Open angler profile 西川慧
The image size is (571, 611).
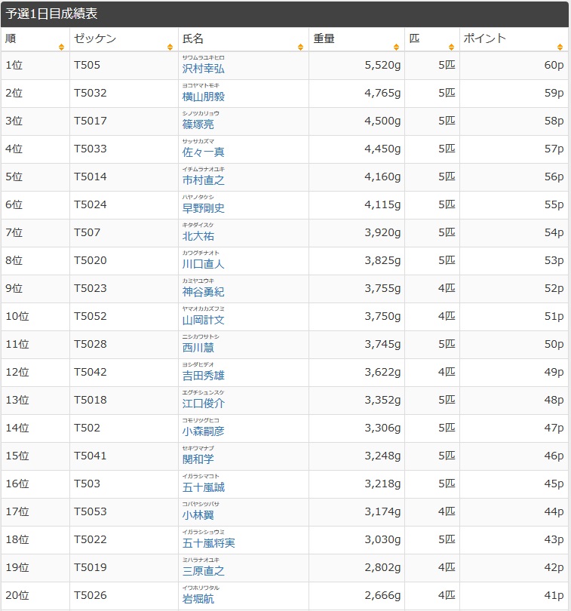[x=198, y=348]
